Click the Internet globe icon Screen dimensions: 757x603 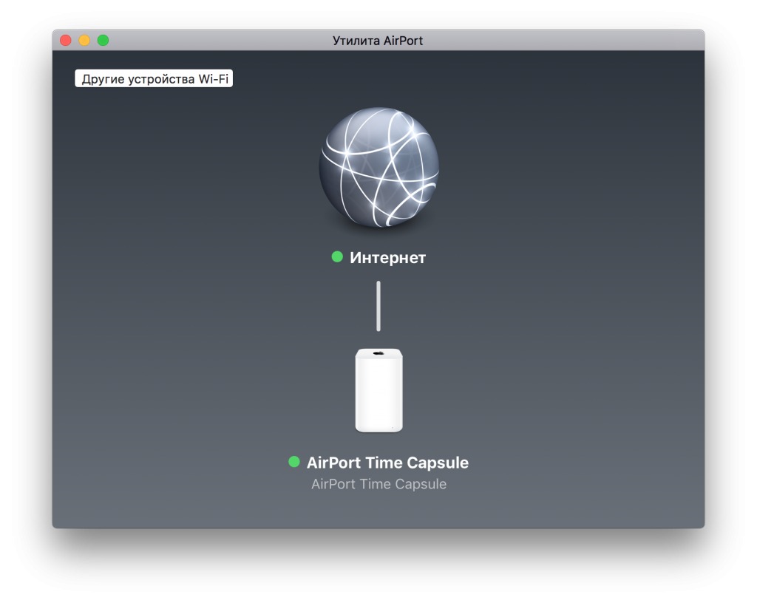[x=379, y=167]
